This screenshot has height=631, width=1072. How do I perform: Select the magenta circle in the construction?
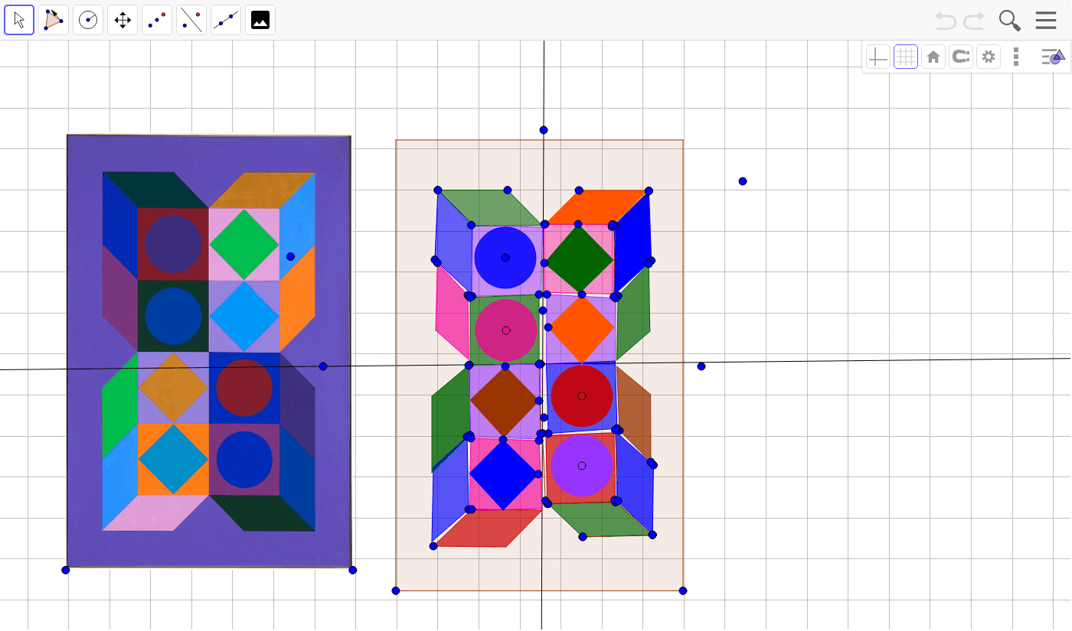coord(505,330)
